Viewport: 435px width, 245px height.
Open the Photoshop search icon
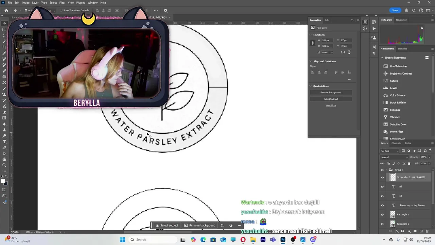click(414, 11)
